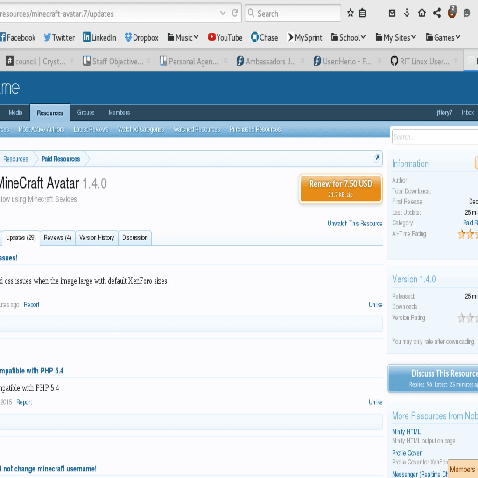Open the downloads arrow panel
The width and height of the screenshot is (478, 478).
point(407,13)
